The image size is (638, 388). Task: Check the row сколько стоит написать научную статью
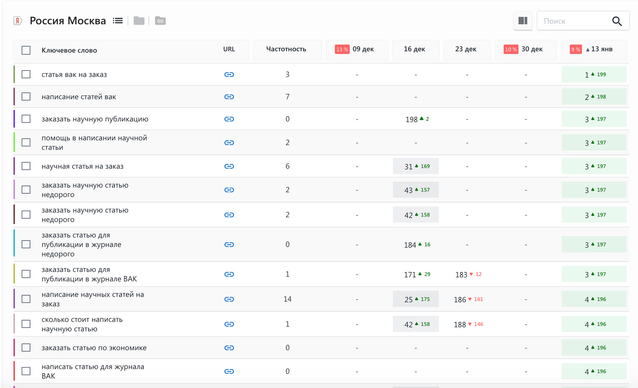coord(26,324)
